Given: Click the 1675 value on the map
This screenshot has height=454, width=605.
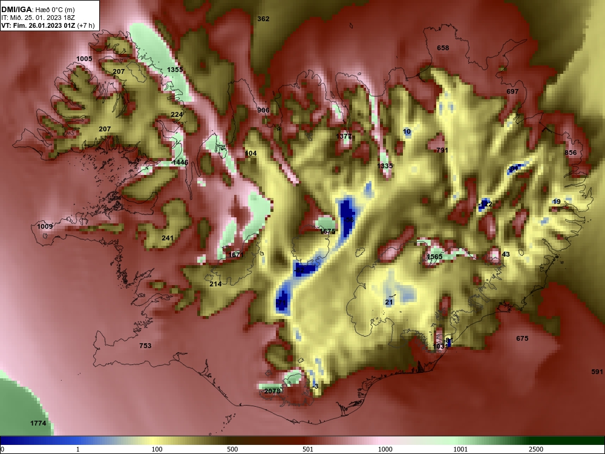Looking at the screenshot, I should 327,231.
